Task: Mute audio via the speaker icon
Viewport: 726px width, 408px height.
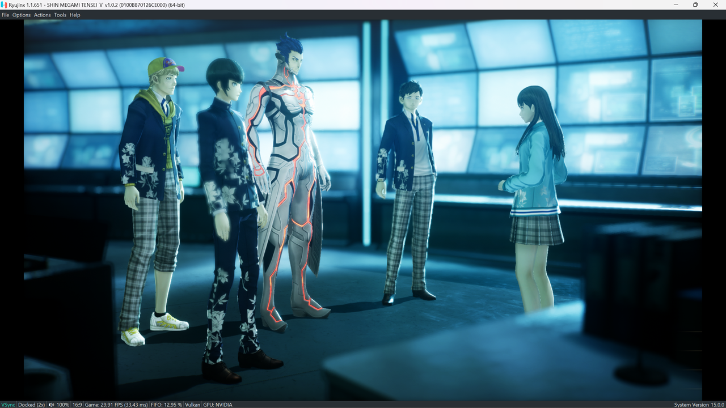Action: (x=52, y=405)
